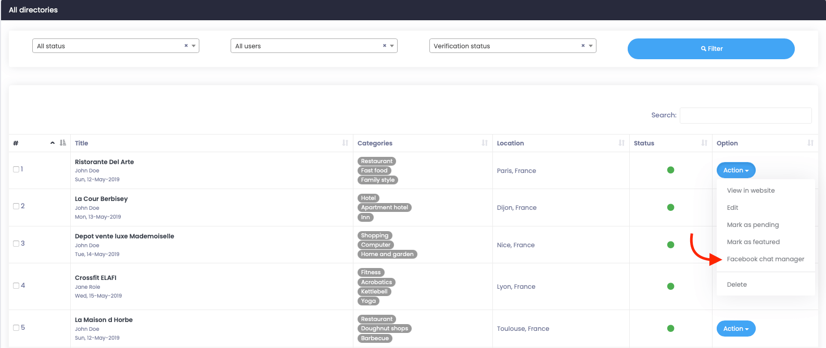Sort by the Title column icon
This screenshot has height=348, width=826.
click(x=345, y=143)
